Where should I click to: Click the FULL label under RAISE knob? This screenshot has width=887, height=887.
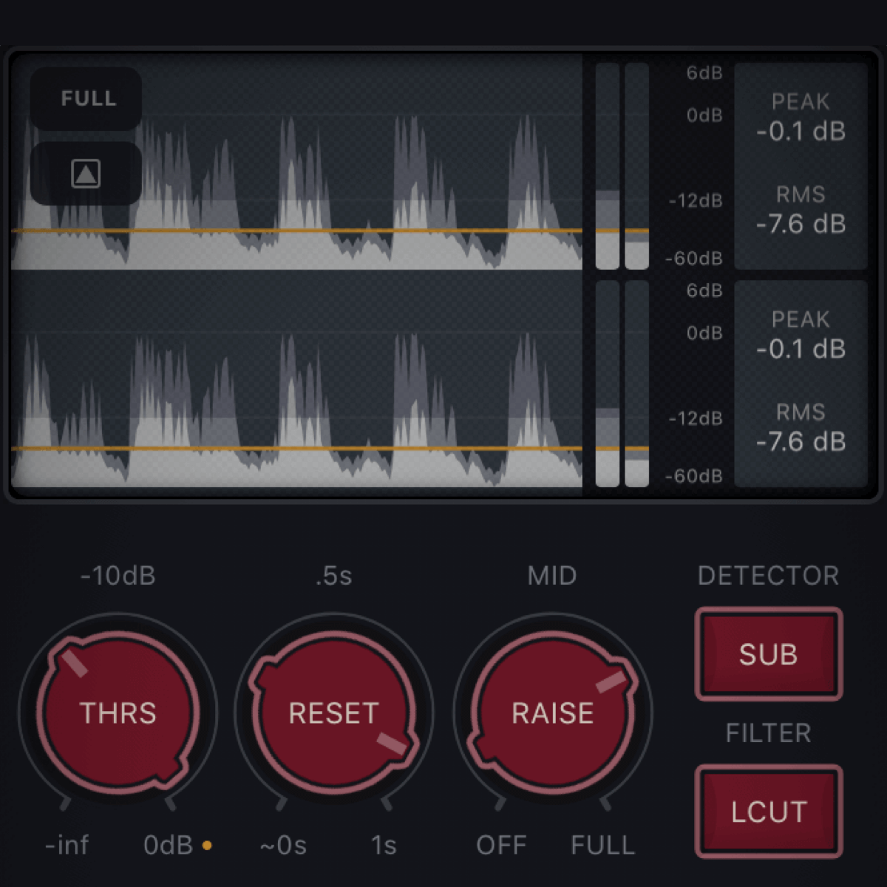(x=602, y=845)
